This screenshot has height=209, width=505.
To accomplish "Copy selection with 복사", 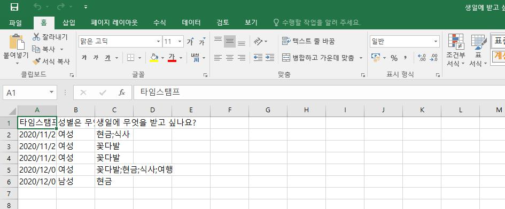I will (44, 49).
